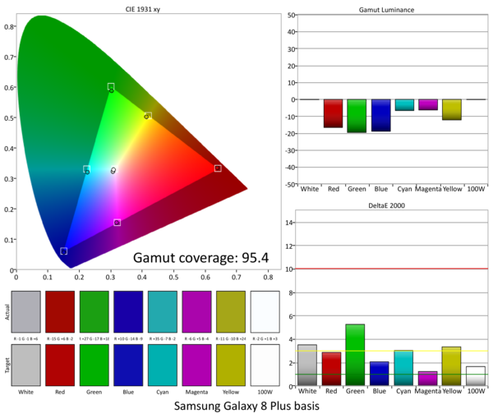Click the Actual Red color swatch
The width and height of the screenshot is (493, 414).
coord(60,311)
